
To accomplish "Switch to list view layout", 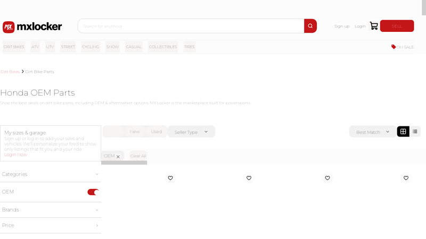I will (x=415, y=132).
